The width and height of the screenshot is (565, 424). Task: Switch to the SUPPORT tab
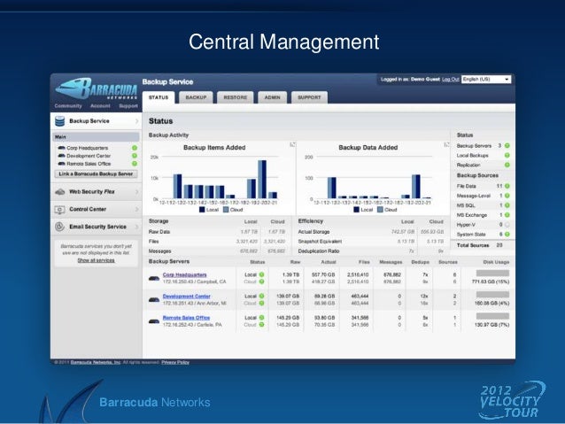[309, 97]
